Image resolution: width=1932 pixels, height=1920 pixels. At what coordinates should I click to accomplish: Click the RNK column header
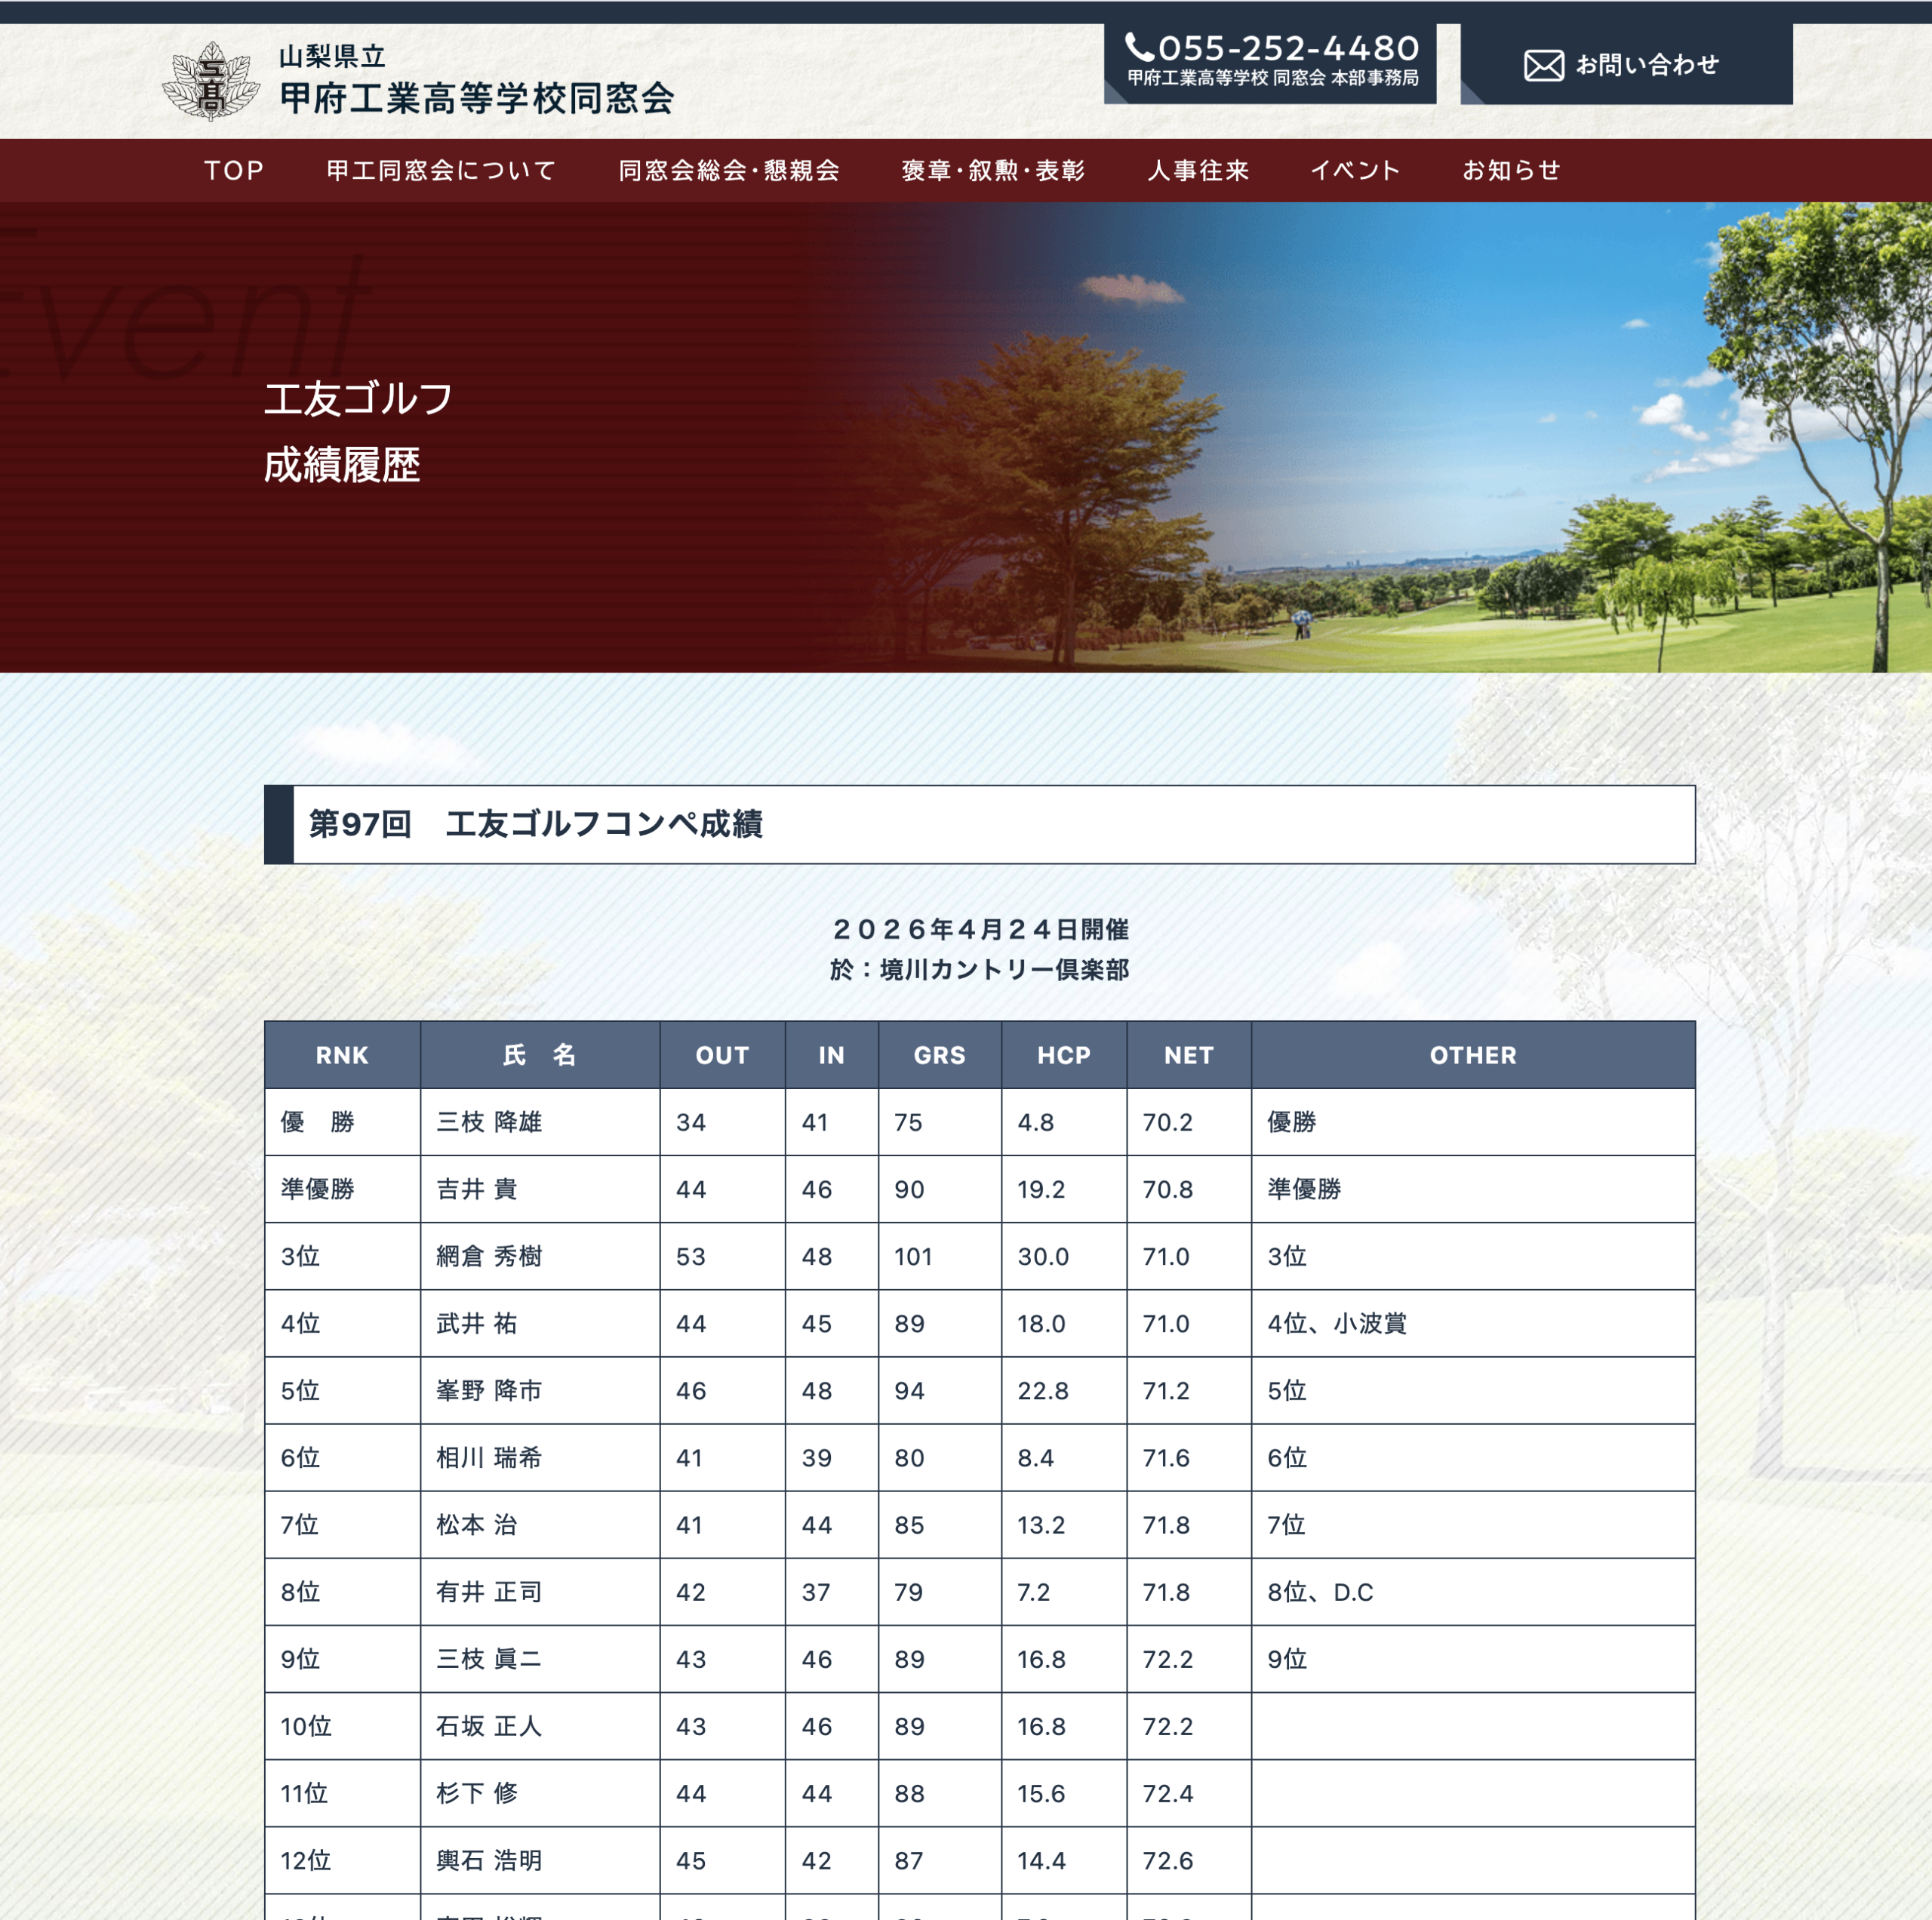click(x=342, y=1055)
